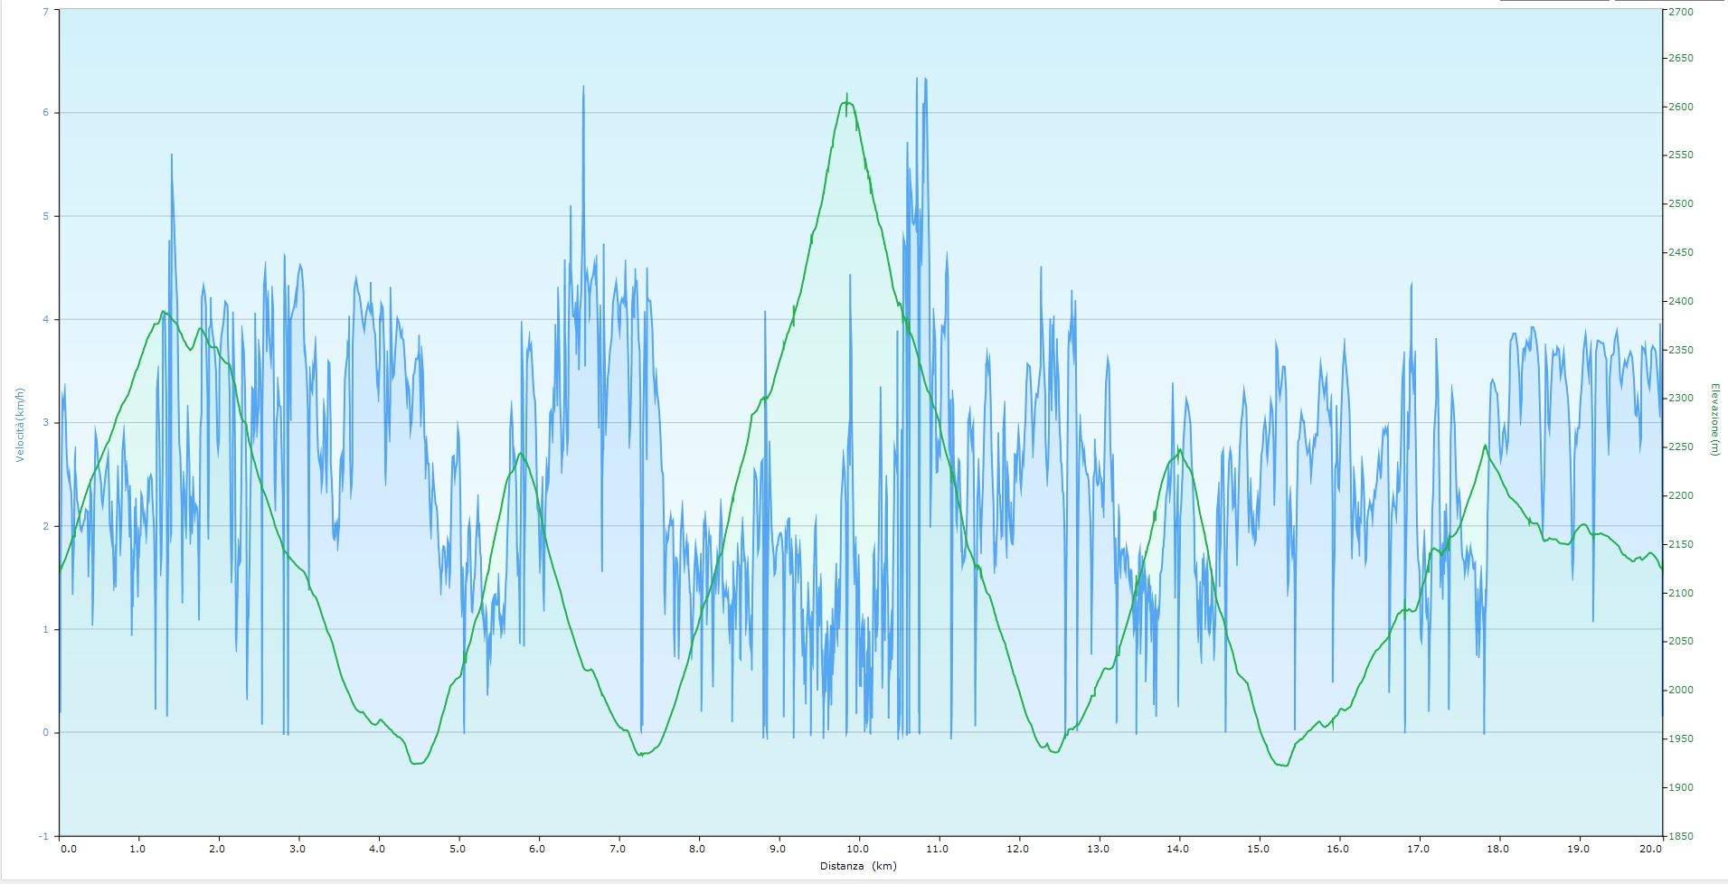Screen dimensions: 1728x884
Task: Click the -1 label on the speed axis
Action: click(43, 836)
